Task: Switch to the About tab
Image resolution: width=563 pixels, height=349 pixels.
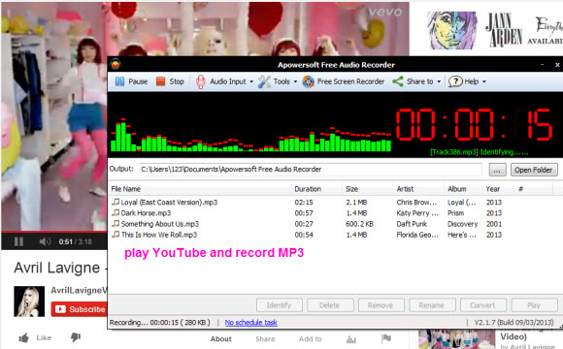Action: pyautogui.click(x=220, y=339)
